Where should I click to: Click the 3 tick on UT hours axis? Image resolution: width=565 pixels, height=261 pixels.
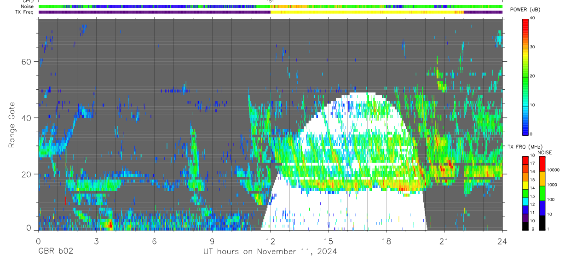pos(96,241)
